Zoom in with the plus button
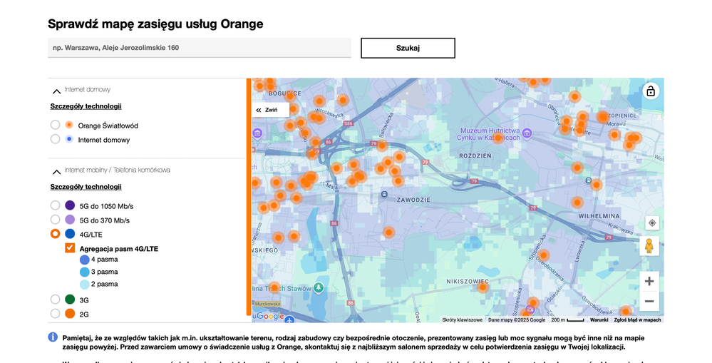The width and height of the screenshot is (712, 363). pos(649,281)
